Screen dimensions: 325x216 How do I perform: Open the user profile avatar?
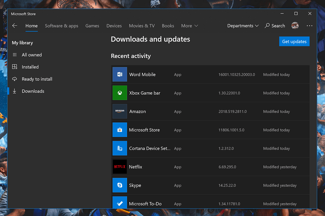tap(295, 26)
